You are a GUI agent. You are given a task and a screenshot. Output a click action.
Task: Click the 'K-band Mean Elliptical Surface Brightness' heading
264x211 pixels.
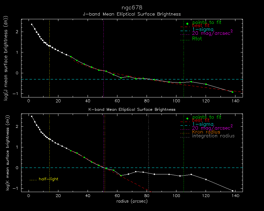[132, 110]
